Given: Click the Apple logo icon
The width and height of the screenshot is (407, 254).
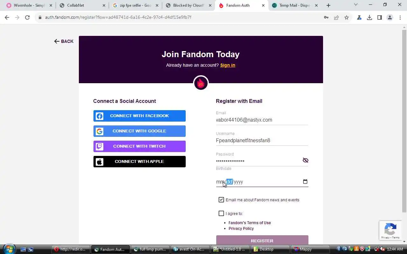Looking at the screenshot, I should tap(100, 162).
